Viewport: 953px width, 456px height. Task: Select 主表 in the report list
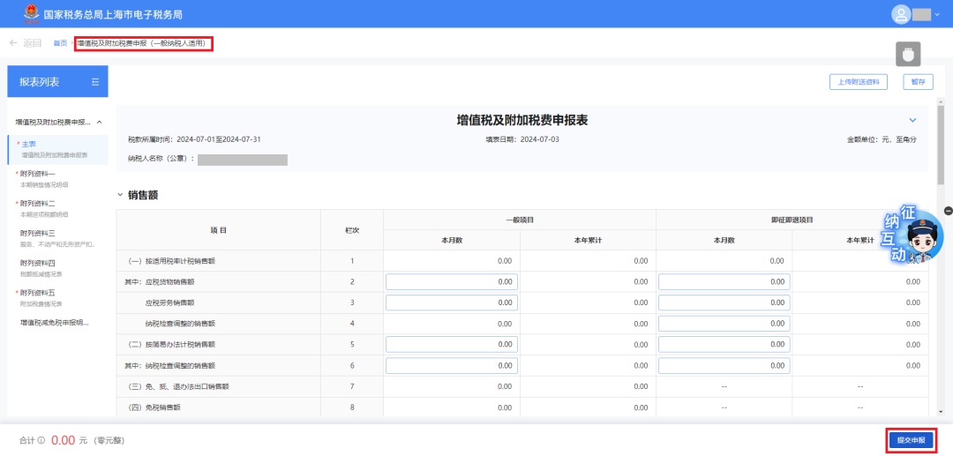(x=57, y=149)
